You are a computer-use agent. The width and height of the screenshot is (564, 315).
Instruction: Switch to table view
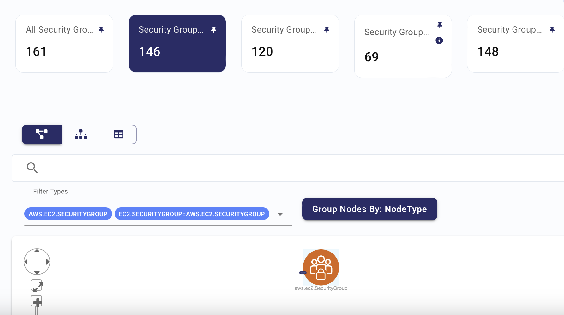pos(118,134)
